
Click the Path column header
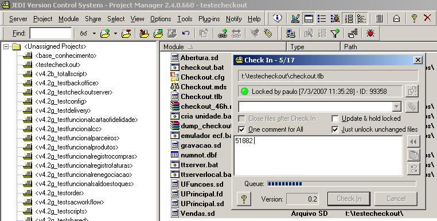389,47
